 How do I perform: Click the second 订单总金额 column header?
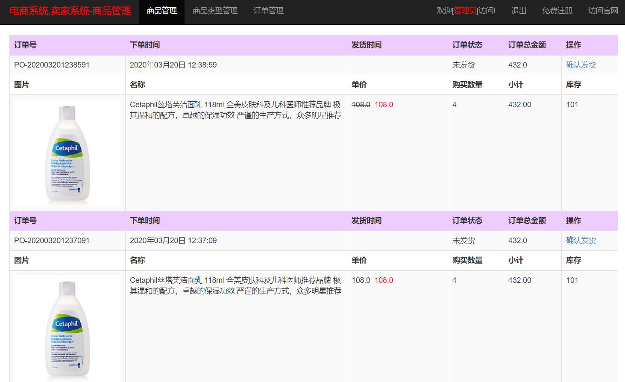527,220
